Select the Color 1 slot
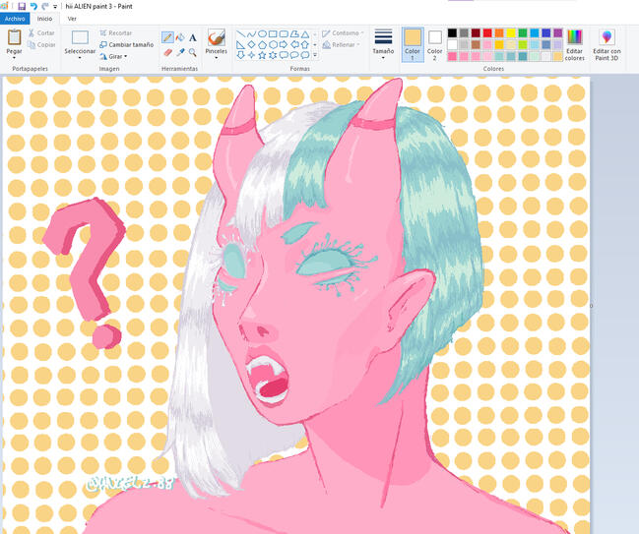The height and width of the screenshot is (534, 639). pos(413,43)
